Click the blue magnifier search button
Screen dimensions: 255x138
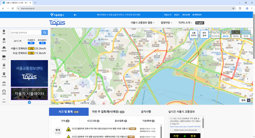tap(45, 33)
